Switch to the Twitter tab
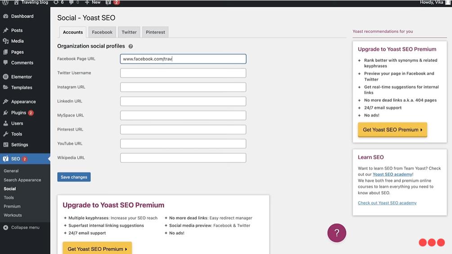The height and width of the screenshot is (254, 452). tap(129, 32)
